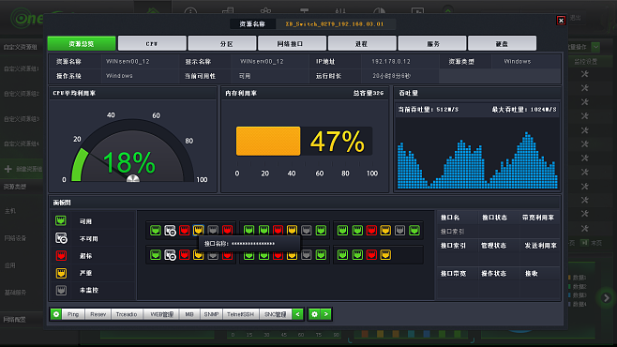This screenshot has width=617, height=347.
Task: Click the unavailable port icon in bottom row
Action: (170, 255)
